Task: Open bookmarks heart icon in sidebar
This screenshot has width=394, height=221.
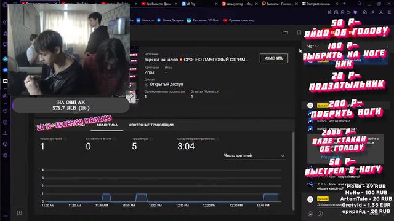Action: point(6,111)
